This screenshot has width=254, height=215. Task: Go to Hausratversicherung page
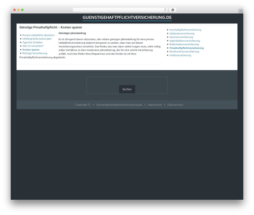coord(181,37)
